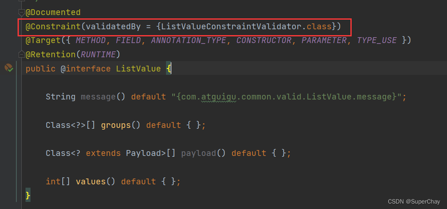Select the FIELD element type
The image size is (447, 209).
click(x=128, y=41)
